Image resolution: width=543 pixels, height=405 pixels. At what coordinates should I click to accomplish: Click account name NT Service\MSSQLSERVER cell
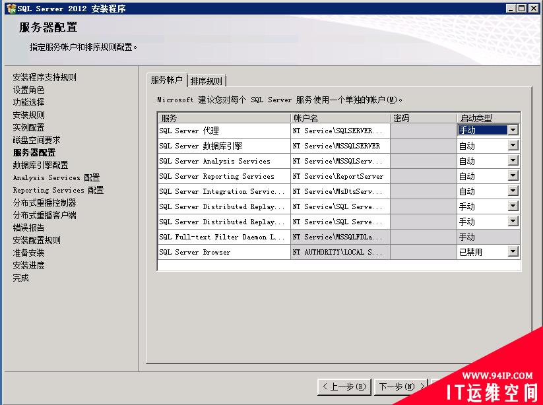coord(340,146)
